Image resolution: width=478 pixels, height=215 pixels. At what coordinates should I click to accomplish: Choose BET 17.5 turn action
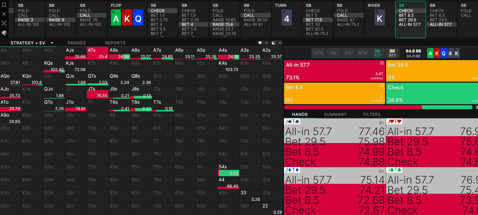pos(318,20)
